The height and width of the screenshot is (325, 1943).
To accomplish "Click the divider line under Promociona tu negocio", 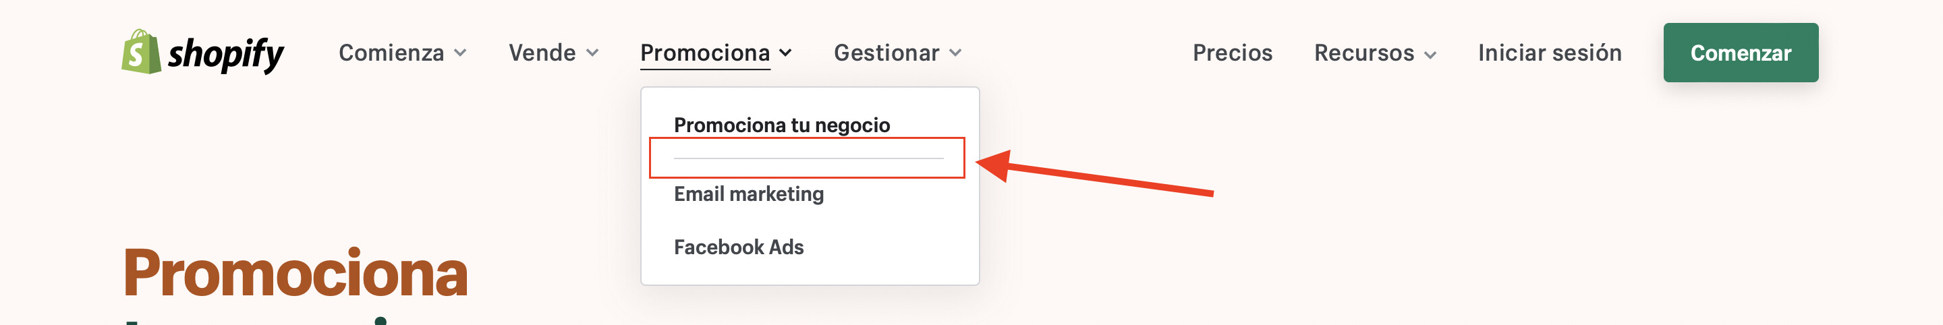I will coord(808,158).
